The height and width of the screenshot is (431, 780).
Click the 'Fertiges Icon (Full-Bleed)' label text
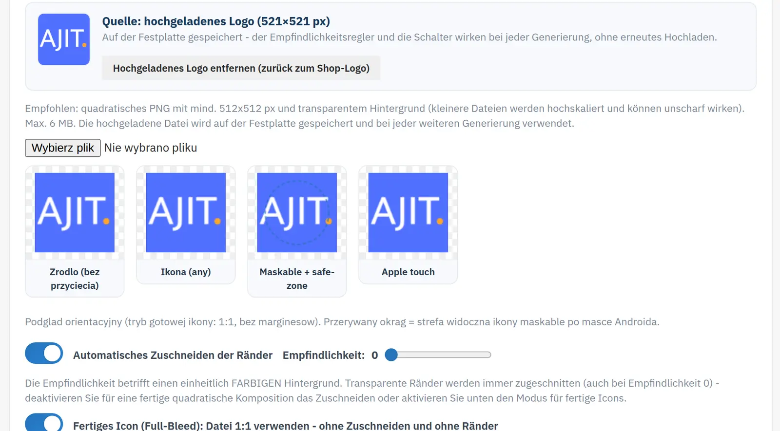point(286,426)
